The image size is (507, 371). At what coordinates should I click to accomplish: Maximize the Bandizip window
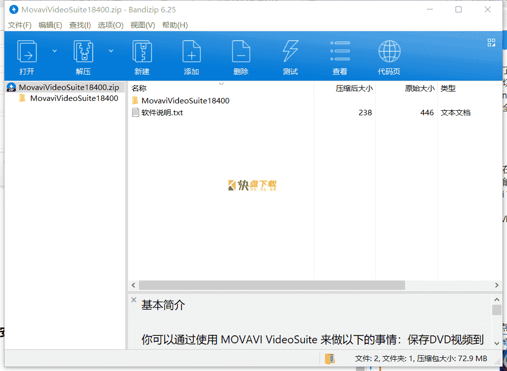point(459,9)
